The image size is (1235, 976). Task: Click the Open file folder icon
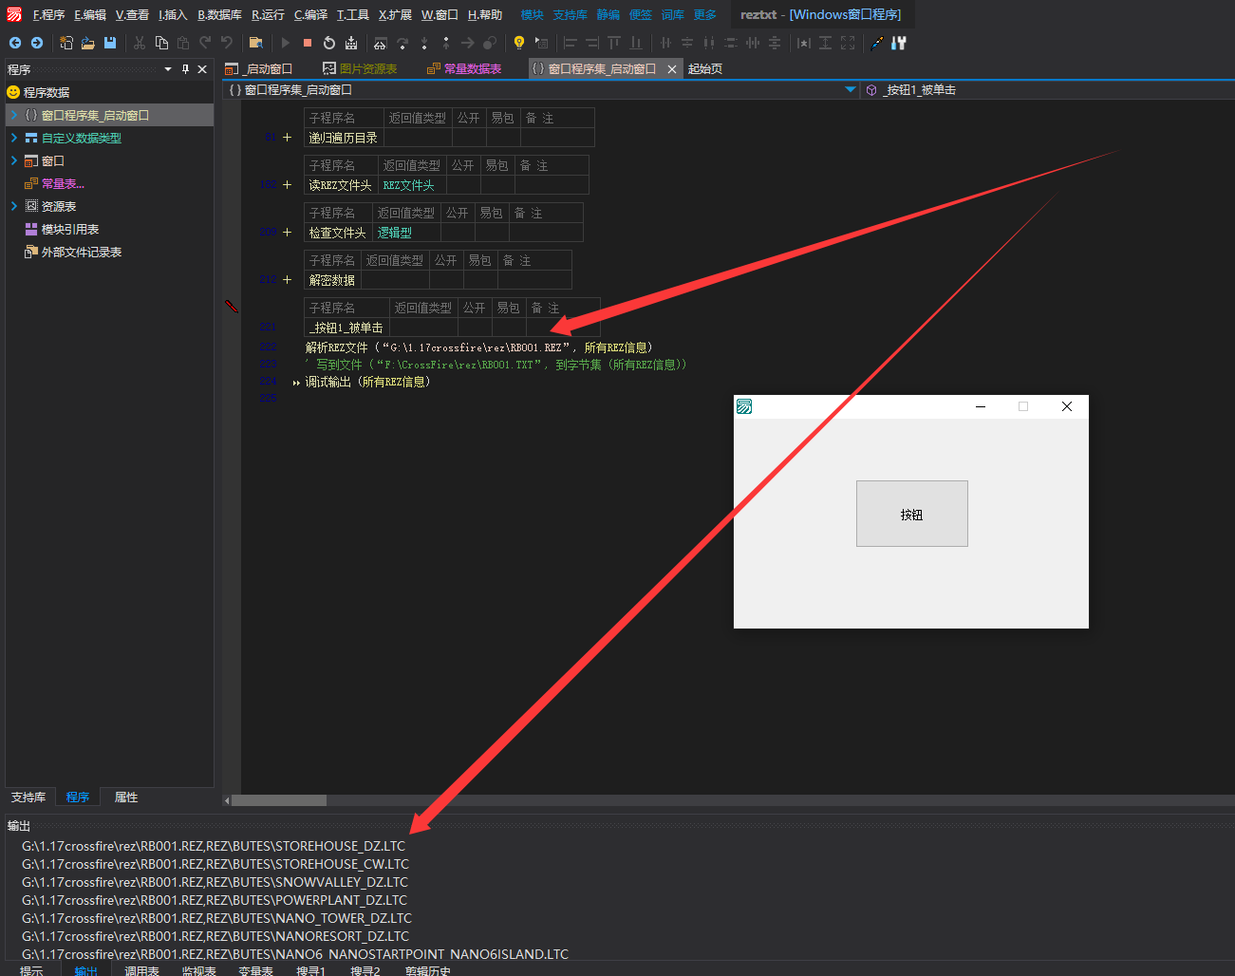click(87, 43)
